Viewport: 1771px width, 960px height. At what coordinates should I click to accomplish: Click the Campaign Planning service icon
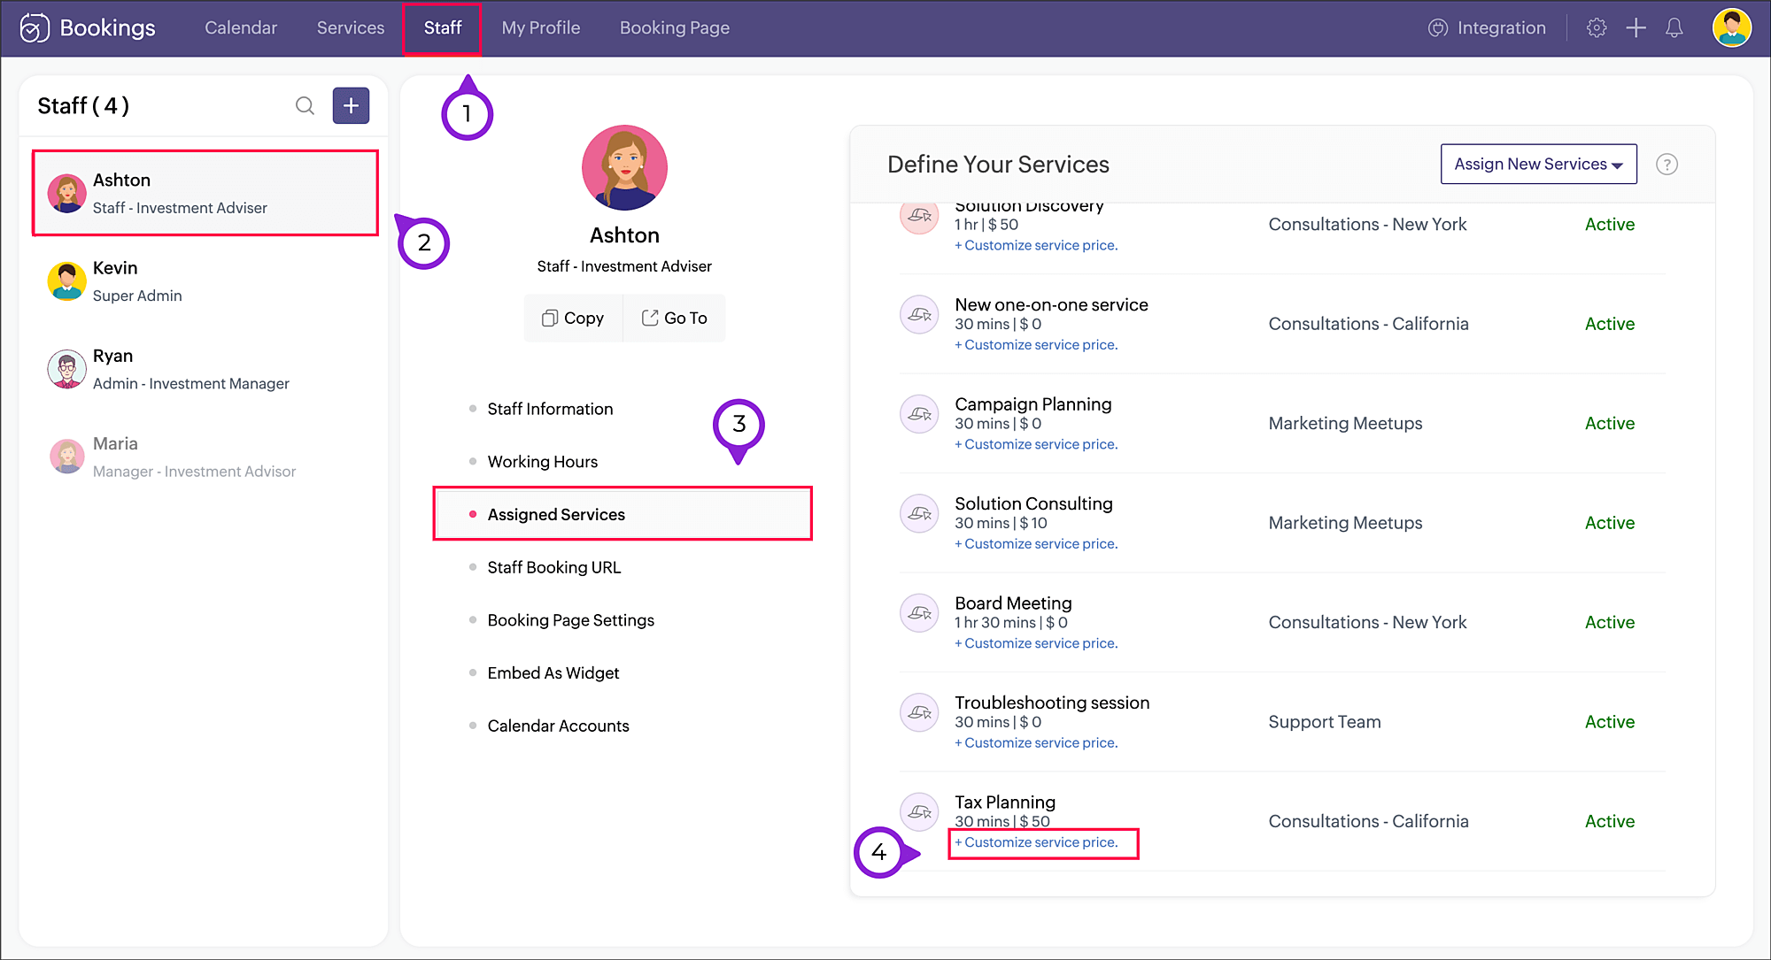tap(919, 414)
